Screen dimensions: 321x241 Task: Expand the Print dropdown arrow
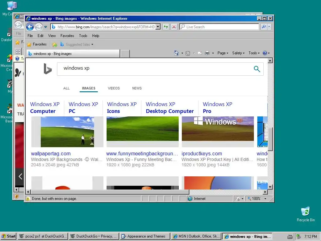pos(213,53)
